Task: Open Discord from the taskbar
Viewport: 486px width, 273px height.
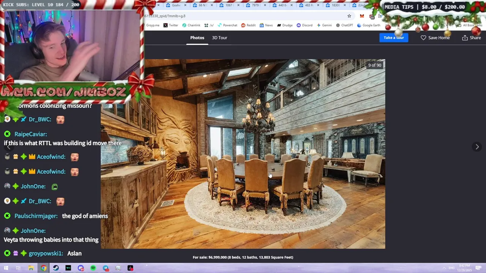Action: coord(81,268)
